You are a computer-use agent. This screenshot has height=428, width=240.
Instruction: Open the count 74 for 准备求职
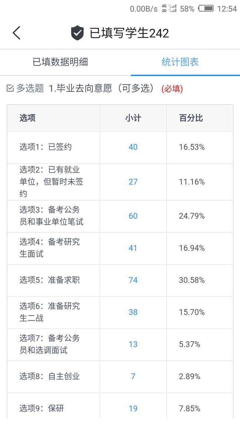pos(133,280)
